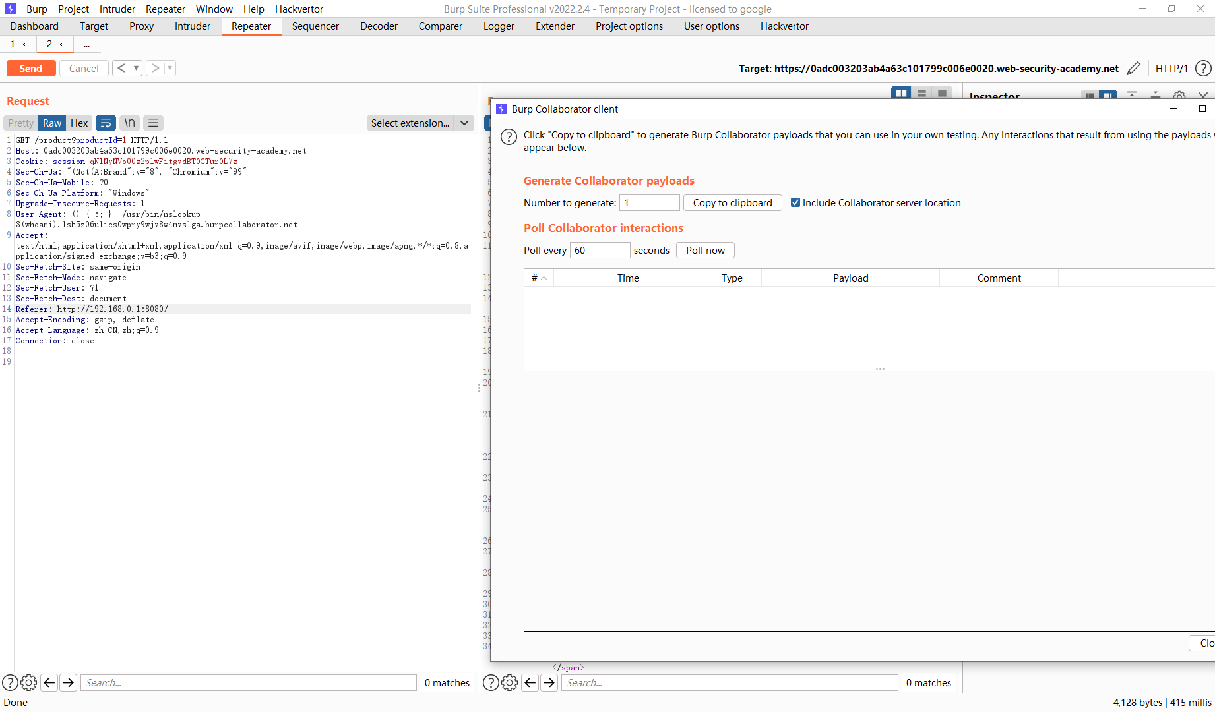Open request search help icon

[x=10, y=682]
